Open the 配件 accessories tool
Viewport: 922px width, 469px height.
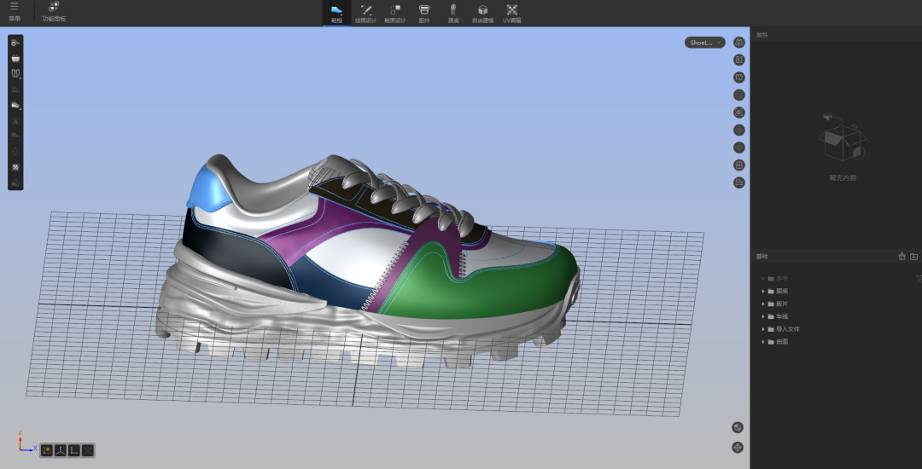click(423, 12)
